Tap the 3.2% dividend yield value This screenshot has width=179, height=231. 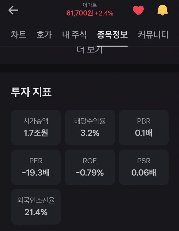(x=90, y=133)
